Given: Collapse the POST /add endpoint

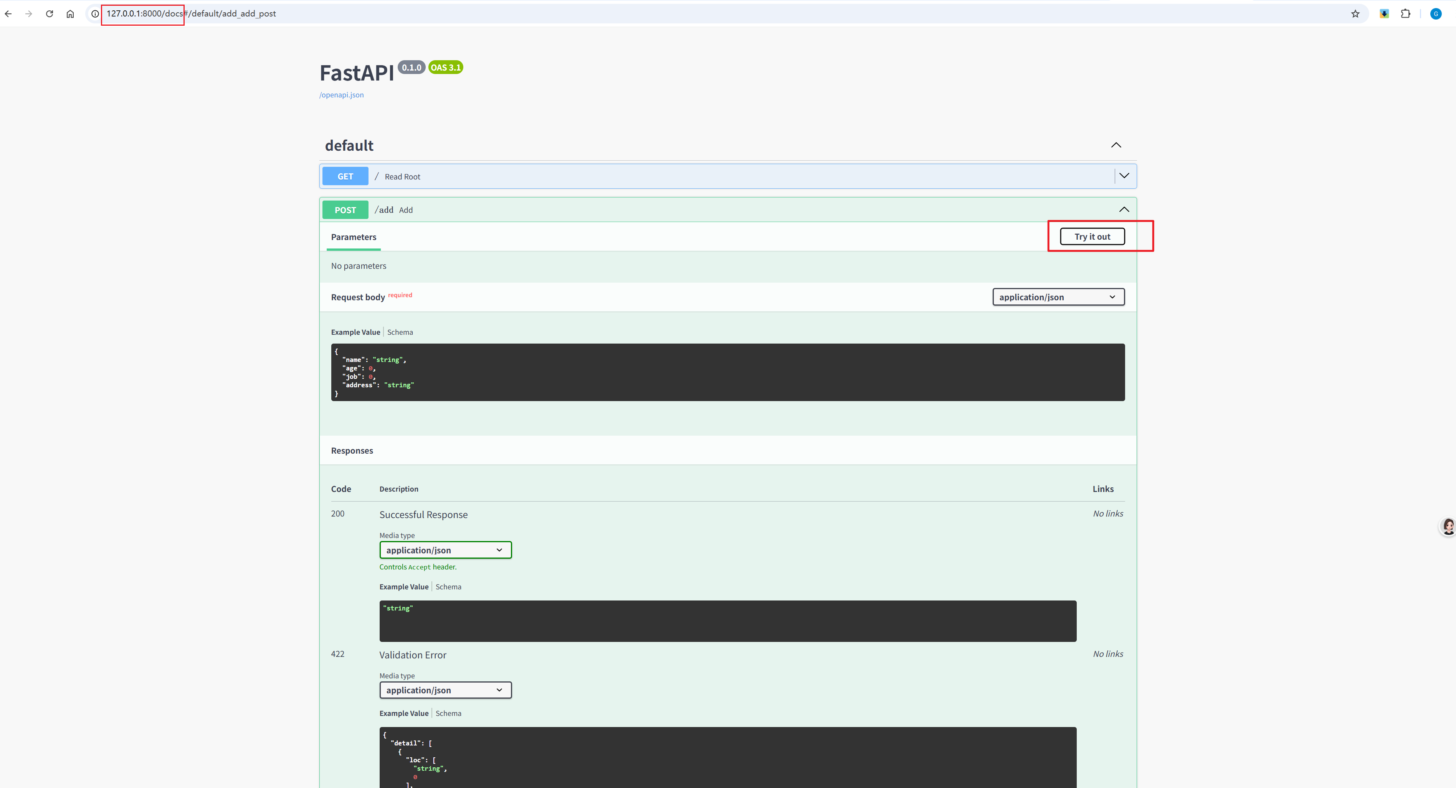Looking at the screenshot, I should [1124, 209].
